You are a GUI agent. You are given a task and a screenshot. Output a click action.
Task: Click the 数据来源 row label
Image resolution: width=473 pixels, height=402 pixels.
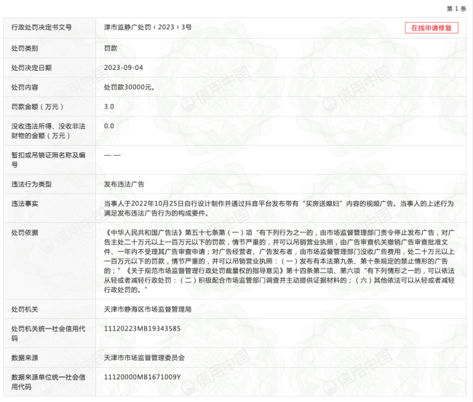[26, 358]
